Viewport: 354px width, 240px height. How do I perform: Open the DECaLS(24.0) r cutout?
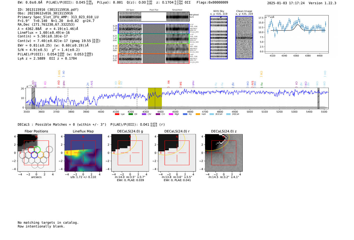point(177,153)
